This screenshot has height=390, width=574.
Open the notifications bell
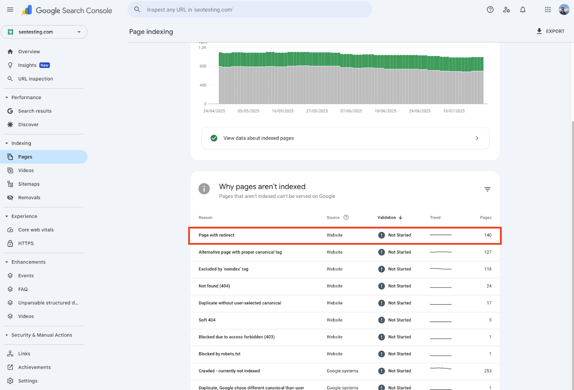coord(523,10)
